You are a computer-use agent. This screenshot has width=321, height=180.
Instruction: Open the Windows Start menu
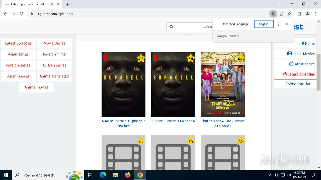(6, 175)
